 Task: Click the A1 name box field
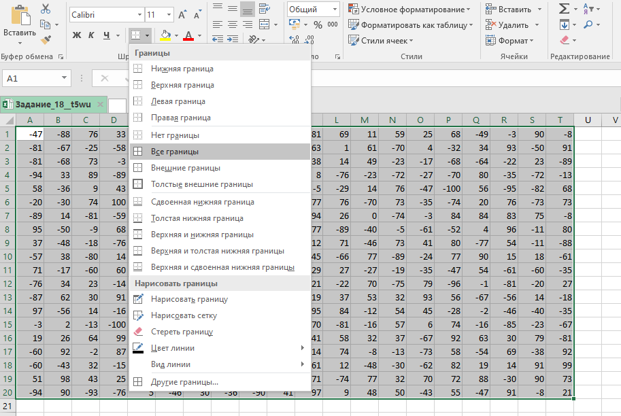coord(31,78)
